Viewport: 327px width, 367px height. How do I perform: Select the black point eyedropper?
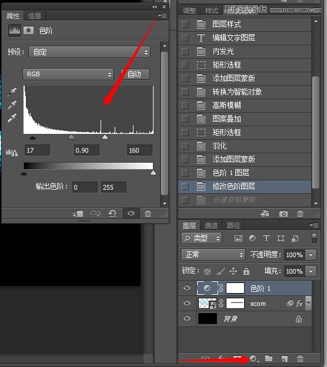point(12,92)
